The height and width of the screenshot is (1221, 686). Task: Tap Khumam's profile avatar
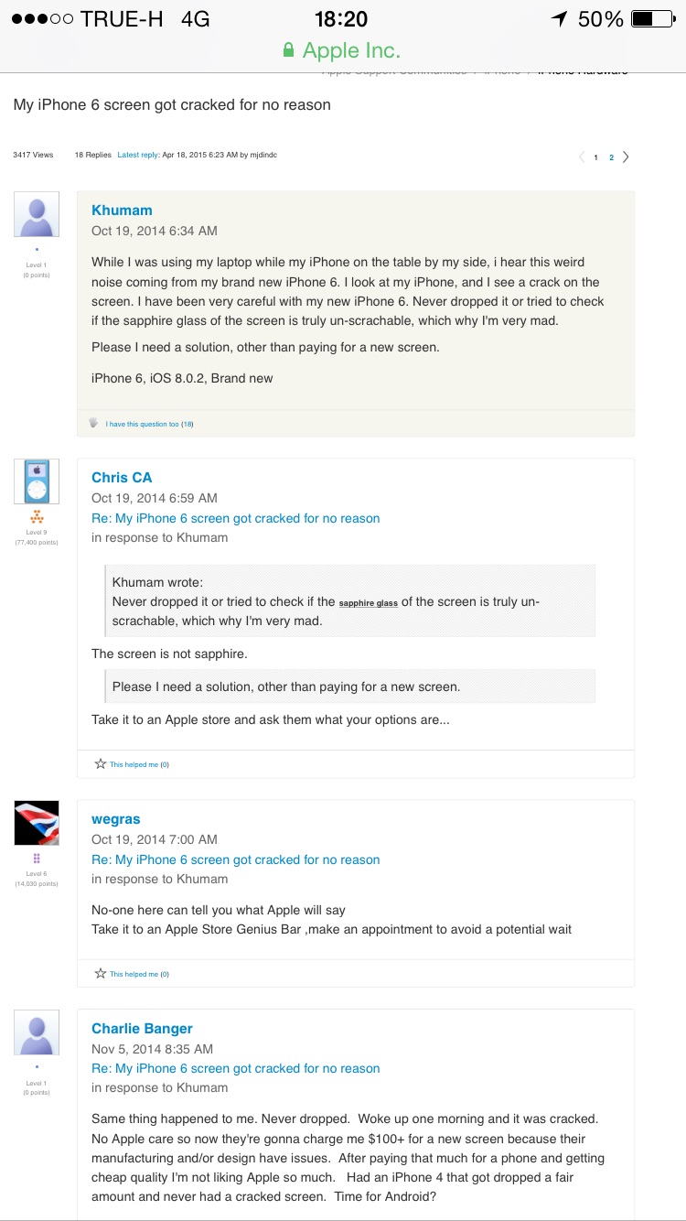click(x=37, y=215)
